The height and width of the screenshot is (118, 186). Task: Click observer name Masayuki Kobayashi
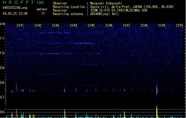coord(106,3)
